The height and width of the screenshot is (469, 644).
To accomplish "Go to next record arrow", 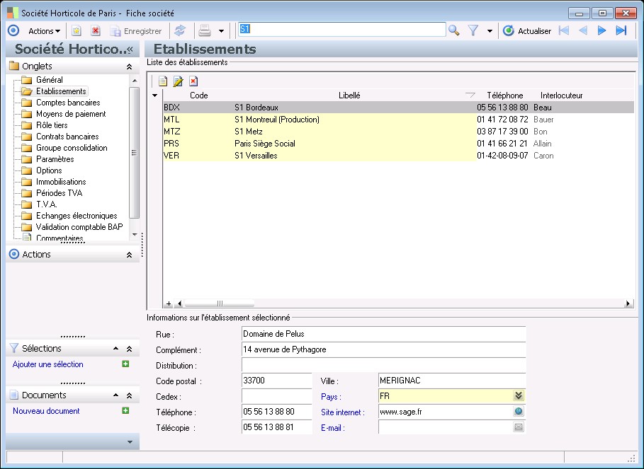I will [602, 30].
